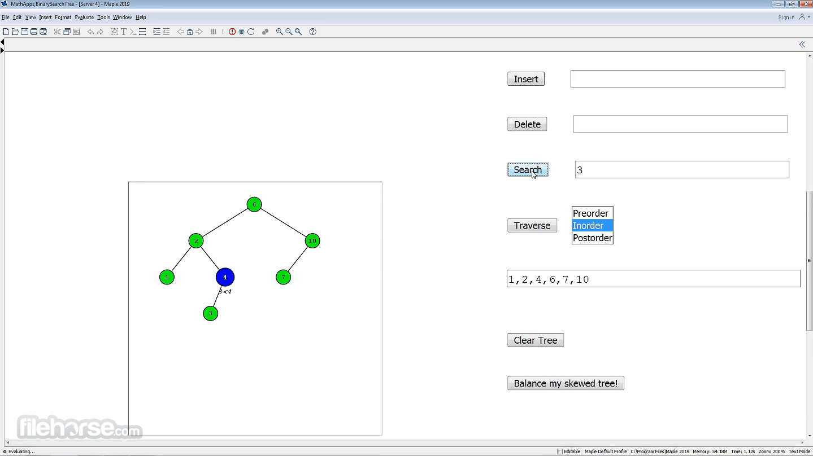Click the Insert button

point(526,79)
